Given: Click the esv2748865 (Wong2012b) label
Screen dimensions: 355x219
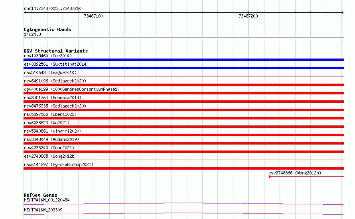Looking at the screenshot, I should pos(50,156).
